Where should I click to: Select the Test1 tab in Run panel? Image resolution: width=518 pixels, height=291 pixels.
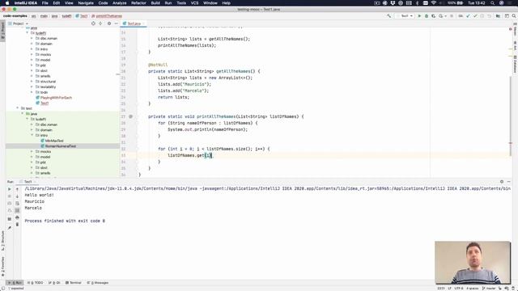tap(28, 182)
